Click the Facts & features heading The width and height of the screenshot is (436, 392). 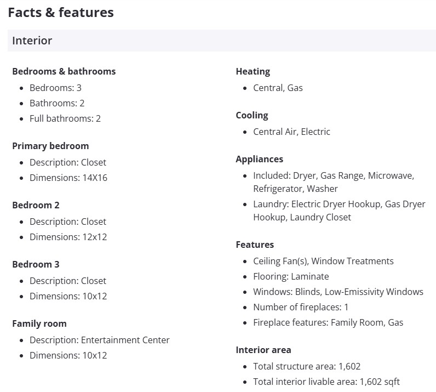(x=61, y=13)
